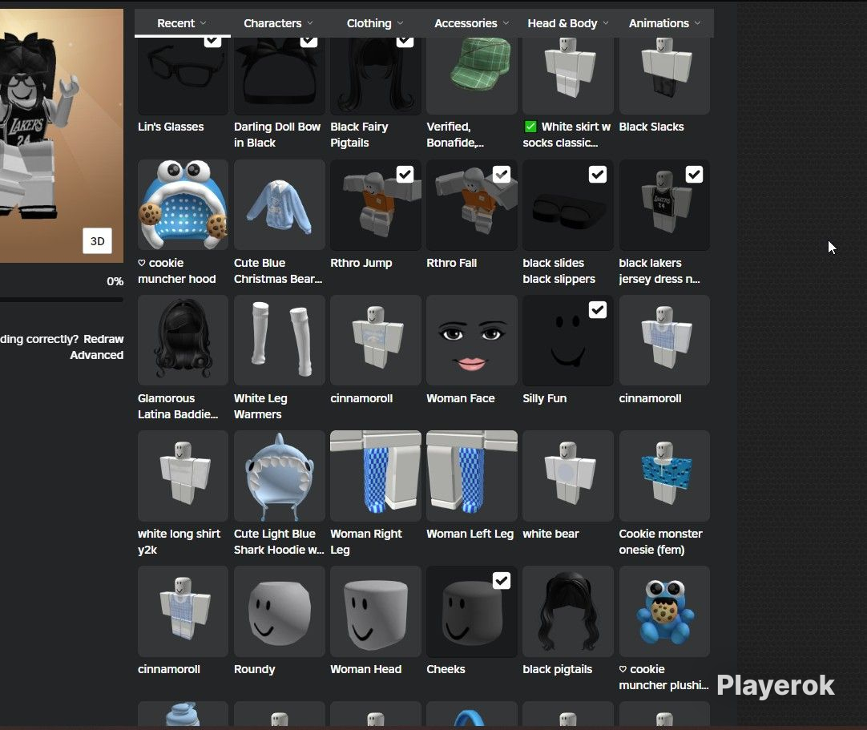Open the Advanced link
The image size is (867, 730).
[97, 355]
